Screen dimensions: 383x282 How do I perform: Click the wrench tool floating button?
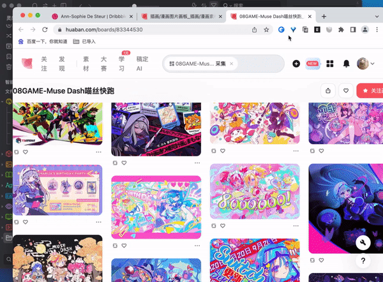click(363, 242)
